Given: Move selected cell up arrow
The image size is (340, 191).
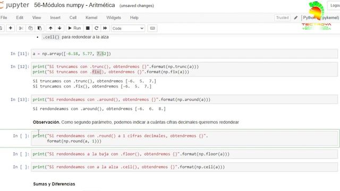Looking at the screenshot, I should point(50,28).
